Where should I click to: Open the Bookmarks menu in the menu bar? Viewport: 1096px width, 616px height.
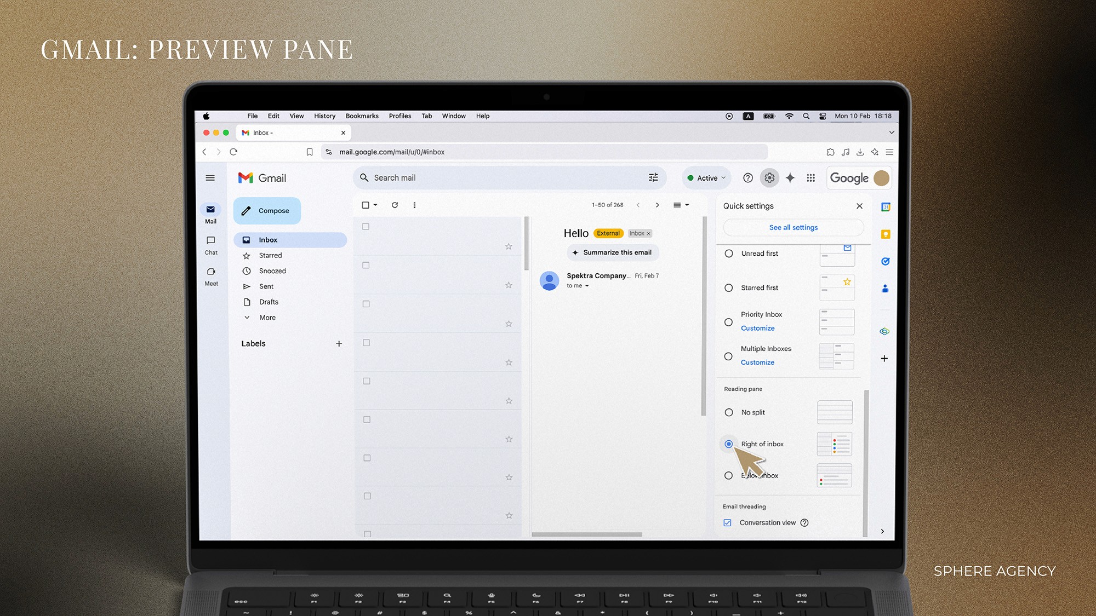362,116
